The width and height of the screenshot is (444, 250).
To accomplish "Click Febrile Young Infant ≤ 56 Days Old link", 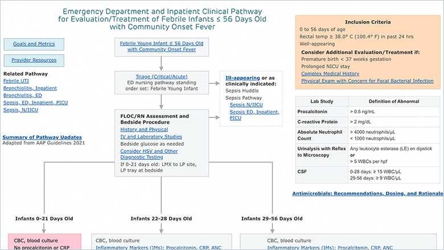I will tap(162, 47).
